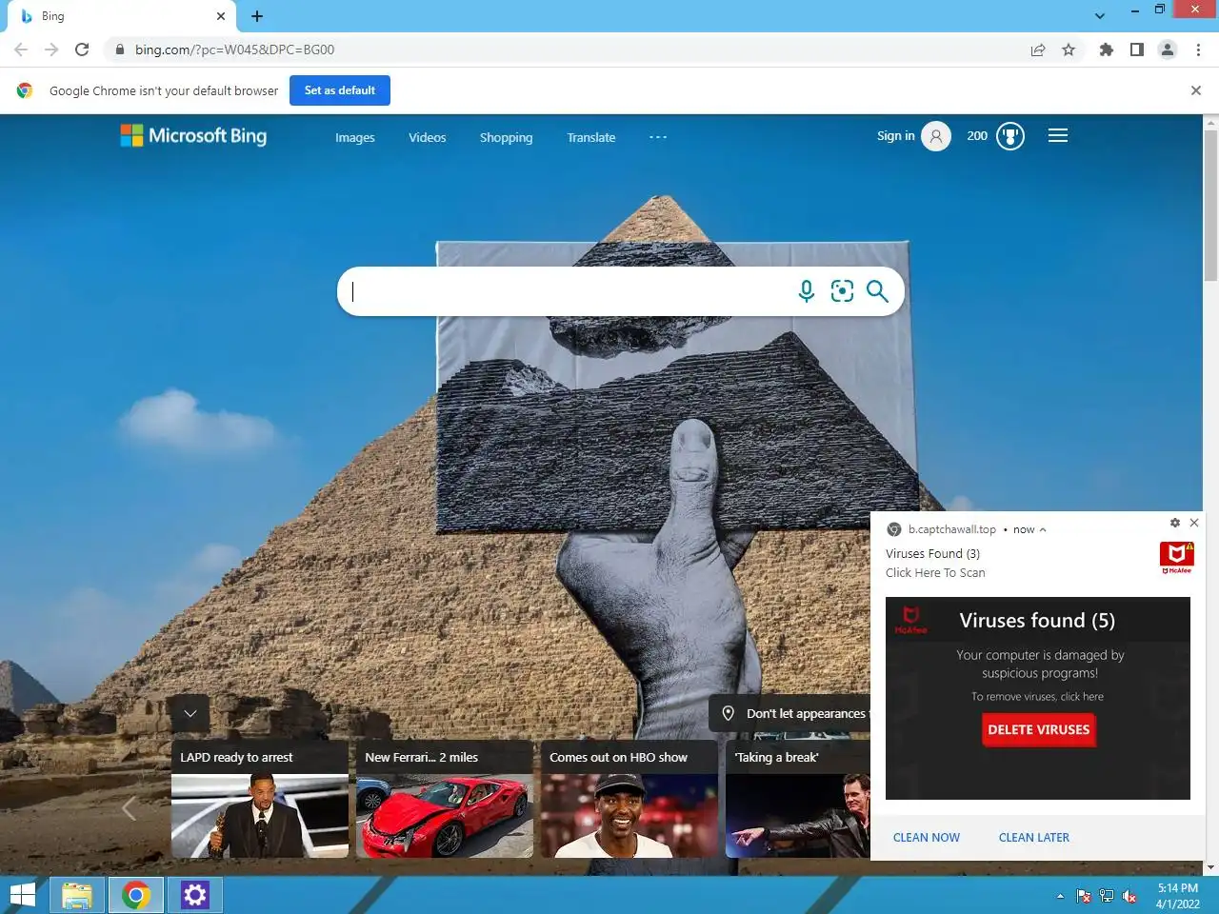This screenshot has height=914, width=1219.
Task: Click CLEAN LATER in the notification
Action: point(1034,838)
